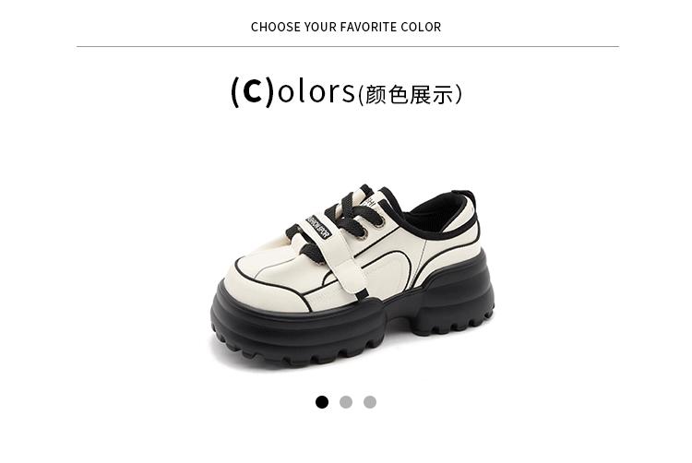Switch to the second gray carousel dot
692x463 pixels.
[346, 402]
